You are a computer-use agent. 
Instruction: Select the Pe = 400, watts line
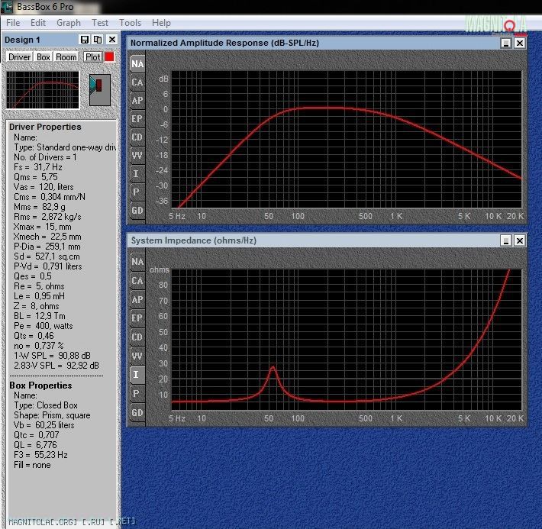[44, 326]
